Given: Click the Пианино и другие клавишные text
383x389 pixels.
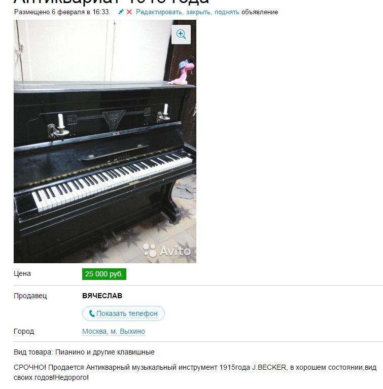Looking at the screenshot, I should click(x=105, y=352).
